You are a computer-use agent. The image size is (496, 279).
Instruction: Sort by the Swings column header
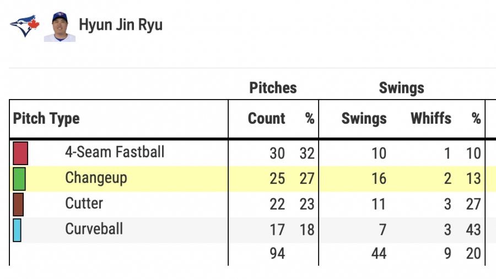364,118
